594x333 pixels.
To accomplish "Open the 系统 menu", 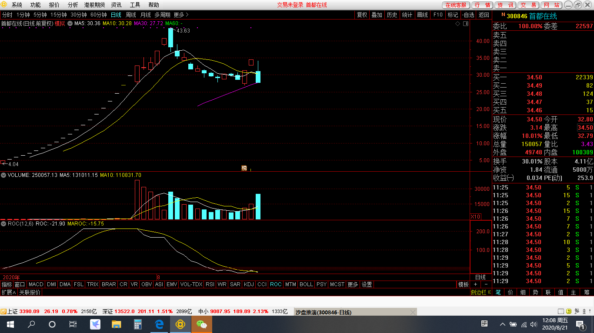I will 17,5.
